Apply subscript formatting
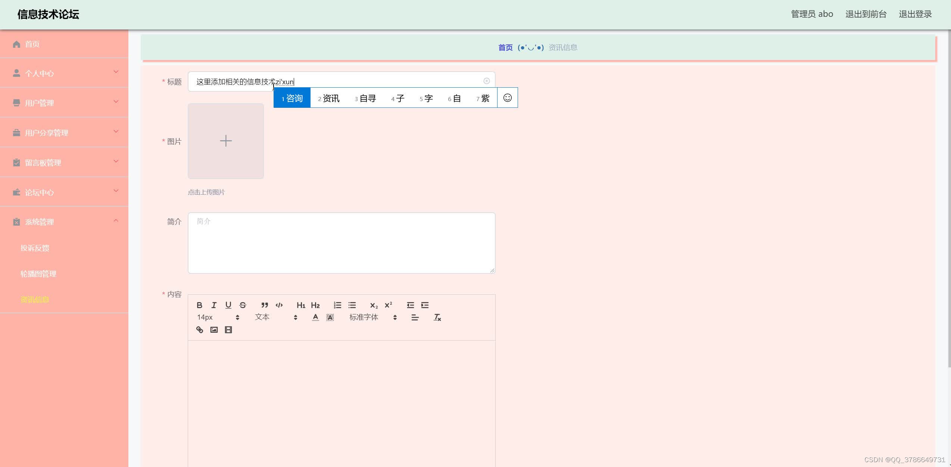This screenshot has width=951, height=467. 374,305
